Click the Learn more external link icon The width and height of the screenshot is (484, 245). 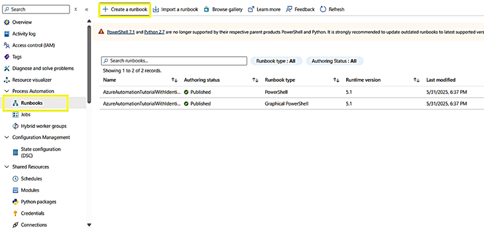251,9
